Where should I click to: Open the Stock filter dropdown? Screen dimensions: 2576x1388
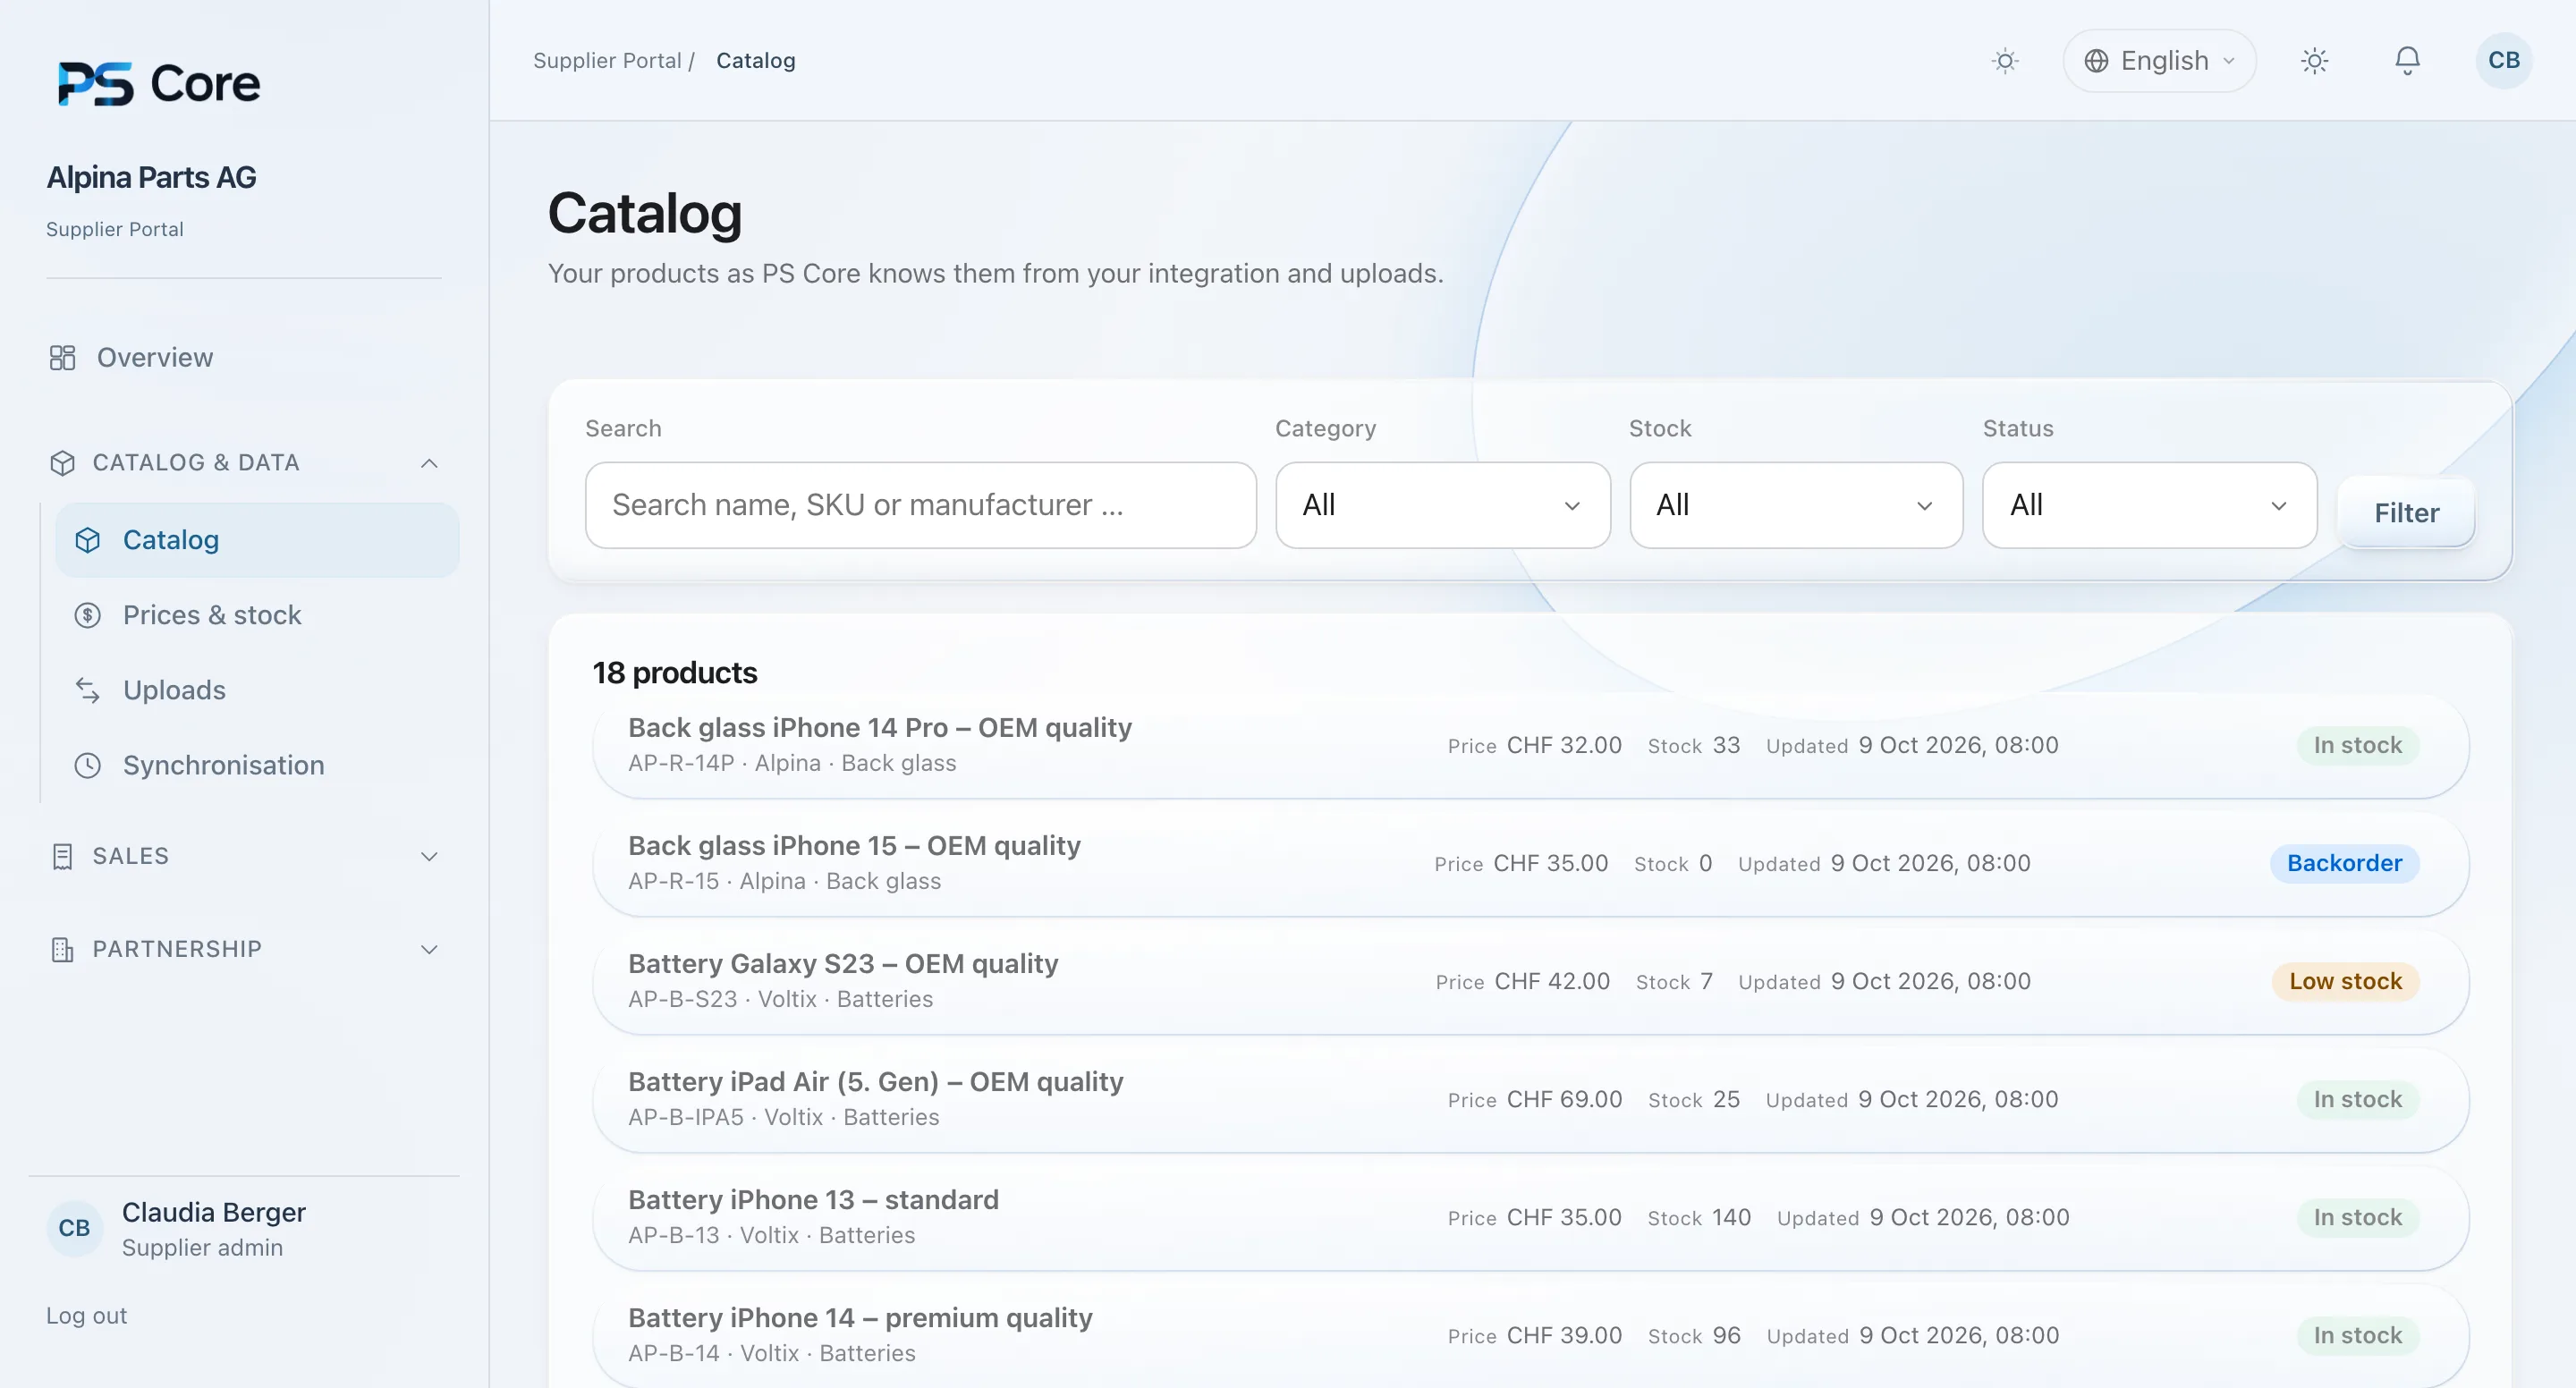(x=1796, y=505)
